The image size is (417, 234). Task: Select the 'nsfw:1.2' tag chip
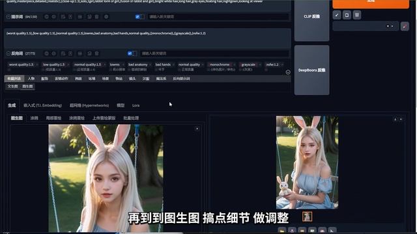[272, 64]
